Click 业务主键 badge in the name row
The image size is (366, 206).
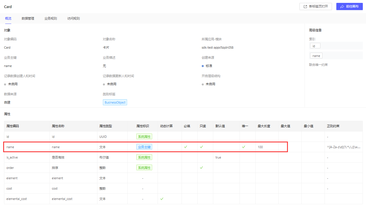pos(144,147)
